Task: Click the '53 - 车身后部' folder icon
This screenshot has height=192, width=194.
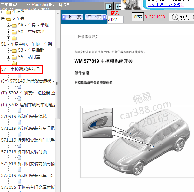Action: [14, 51]
